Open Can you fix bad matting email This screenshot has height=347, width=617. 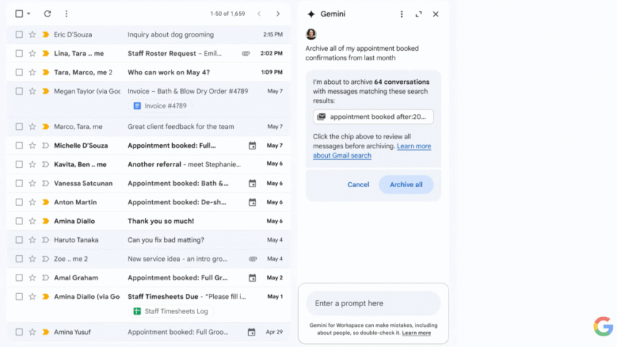point(166,240)
